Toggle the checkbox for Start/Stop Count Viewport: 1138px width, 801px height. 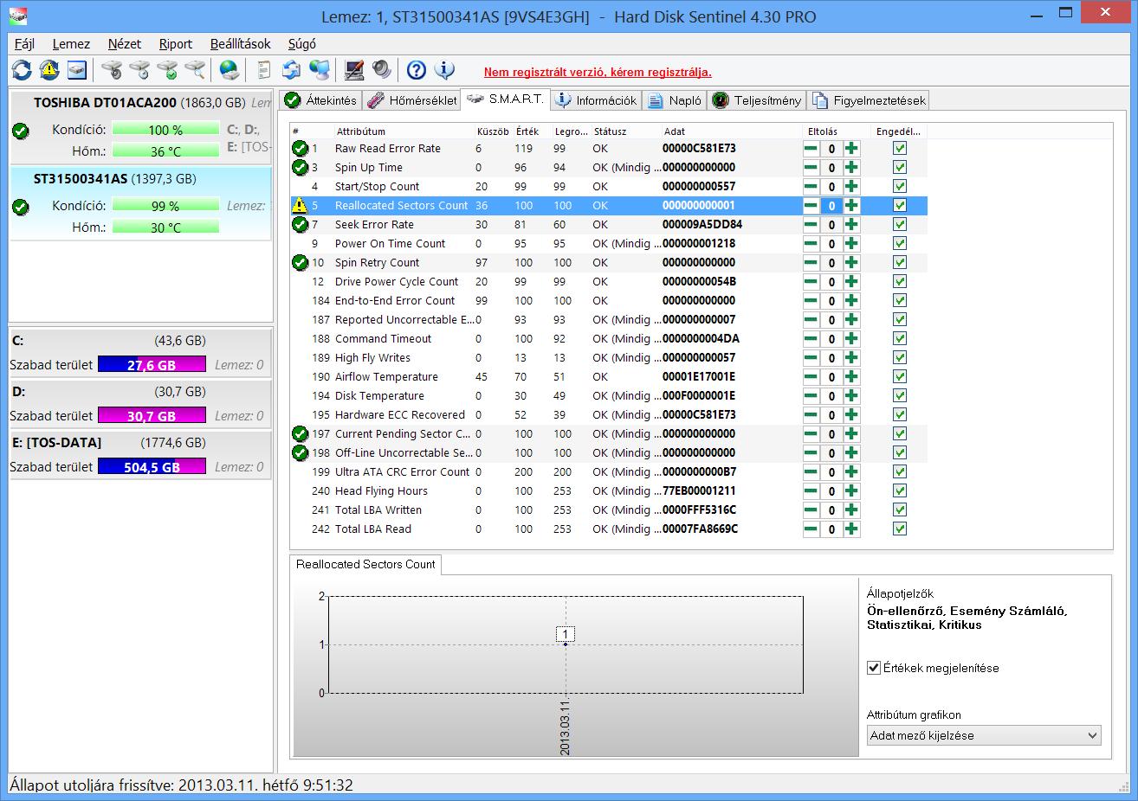(900, 187)
